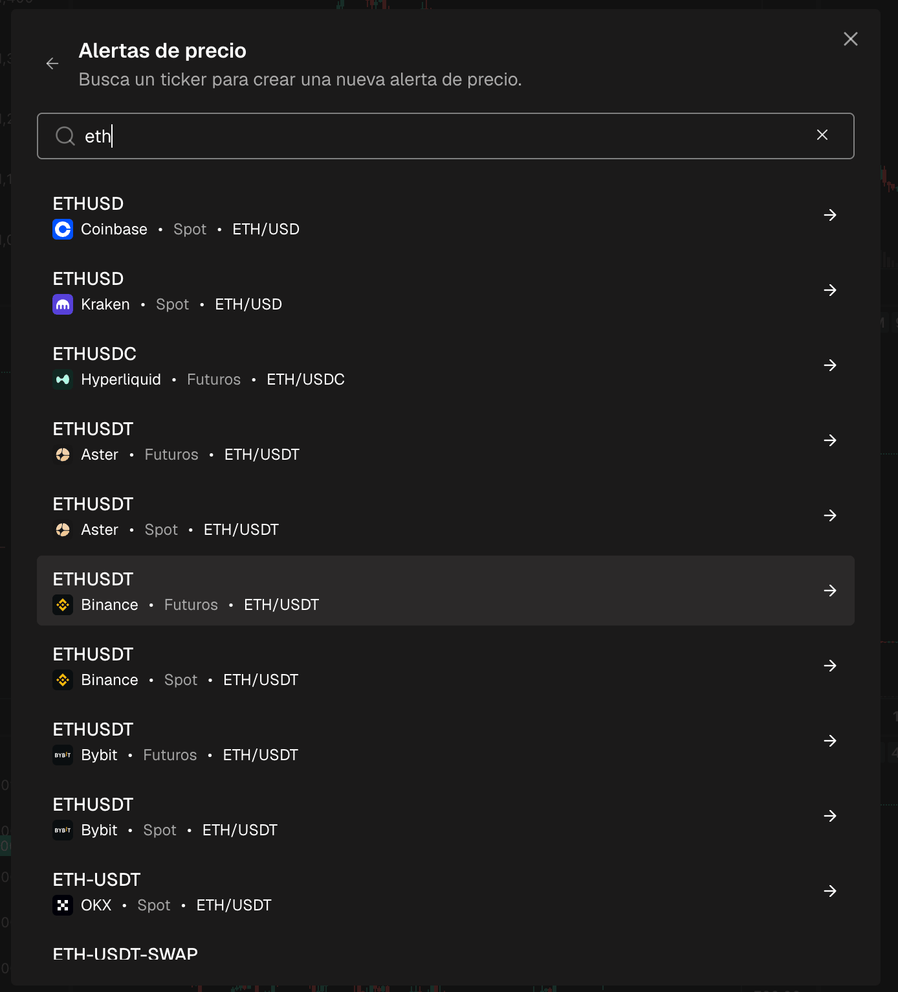Click ETH/USDC pair label in Hyperliquid row

[x=305, y=379]
